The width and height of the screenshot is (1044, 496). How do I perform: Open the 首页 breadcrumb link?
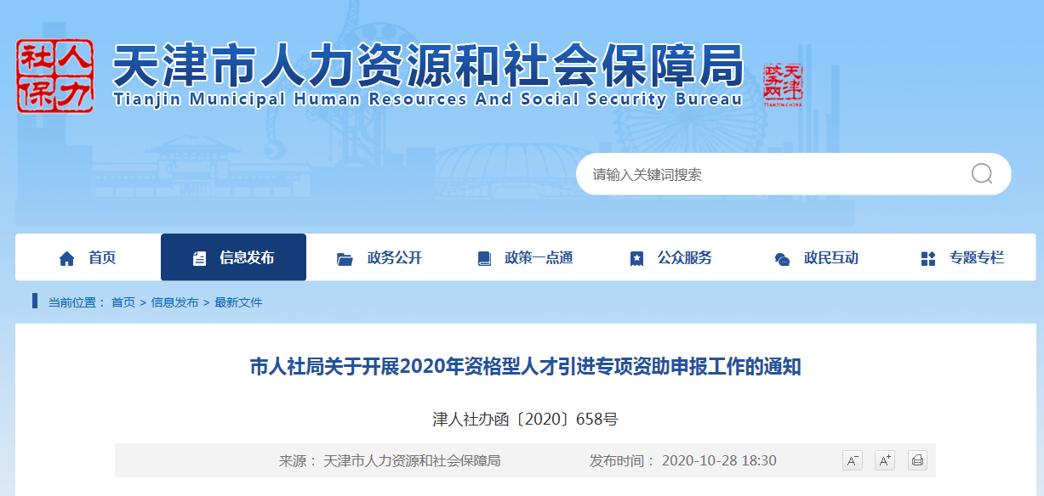(120, 300)
